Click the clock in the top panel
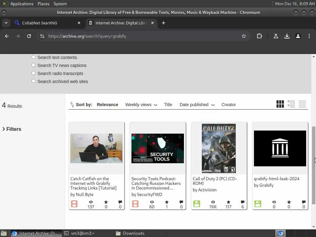This screenshot has height=237, width=316. [295, 4]
